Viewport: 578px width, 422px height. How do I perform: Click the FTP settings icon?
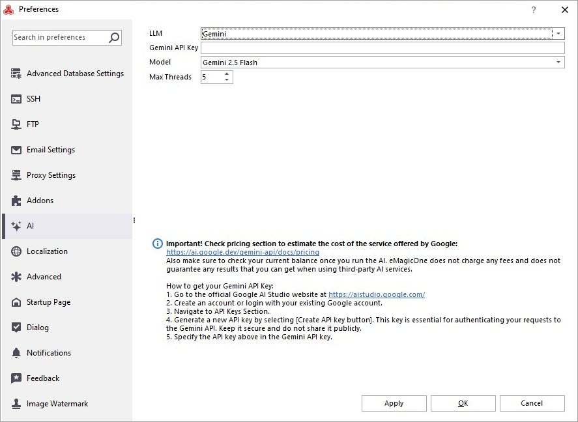16,124
